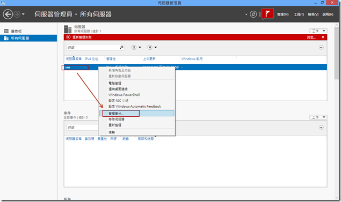Choose 電腦管理 in the context menu
The width and height of the screenshot is (341, 202).
115,83
